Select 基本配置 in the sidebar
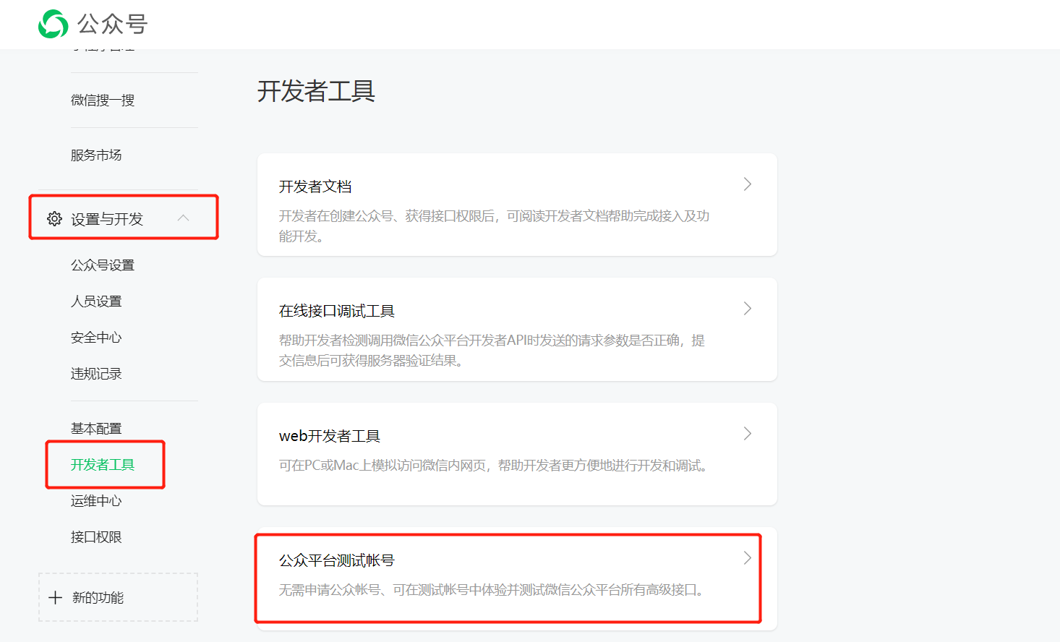 click(x=96, y=428)
